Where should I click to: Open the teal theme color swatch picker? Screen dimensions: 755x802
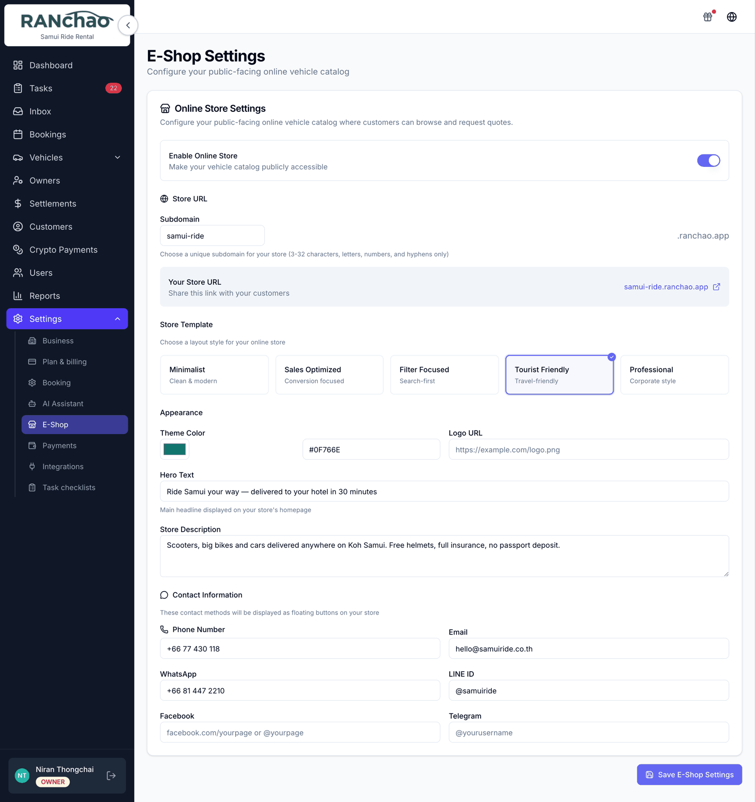coord(174,449)
